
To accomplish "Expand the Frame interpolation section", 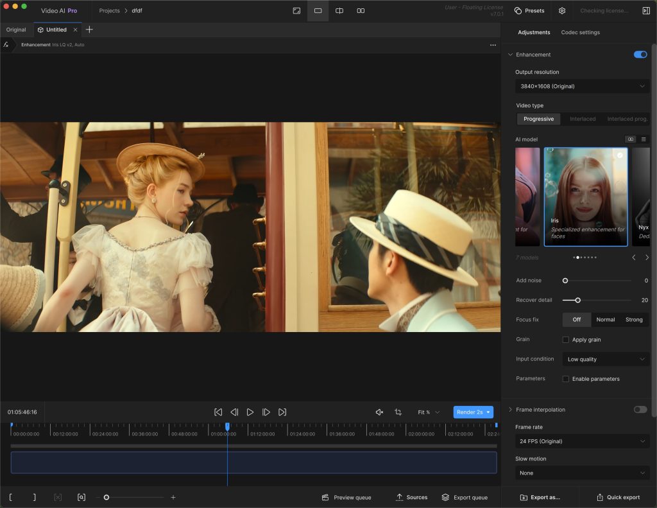I will pyautogui.click(x=510, y=409).
